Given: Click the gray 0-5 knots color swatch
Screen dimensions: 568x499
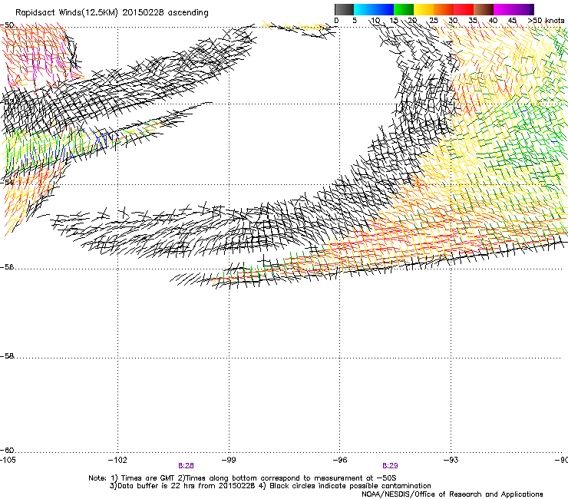Looking at the screenshot, I should pos(344,9).
